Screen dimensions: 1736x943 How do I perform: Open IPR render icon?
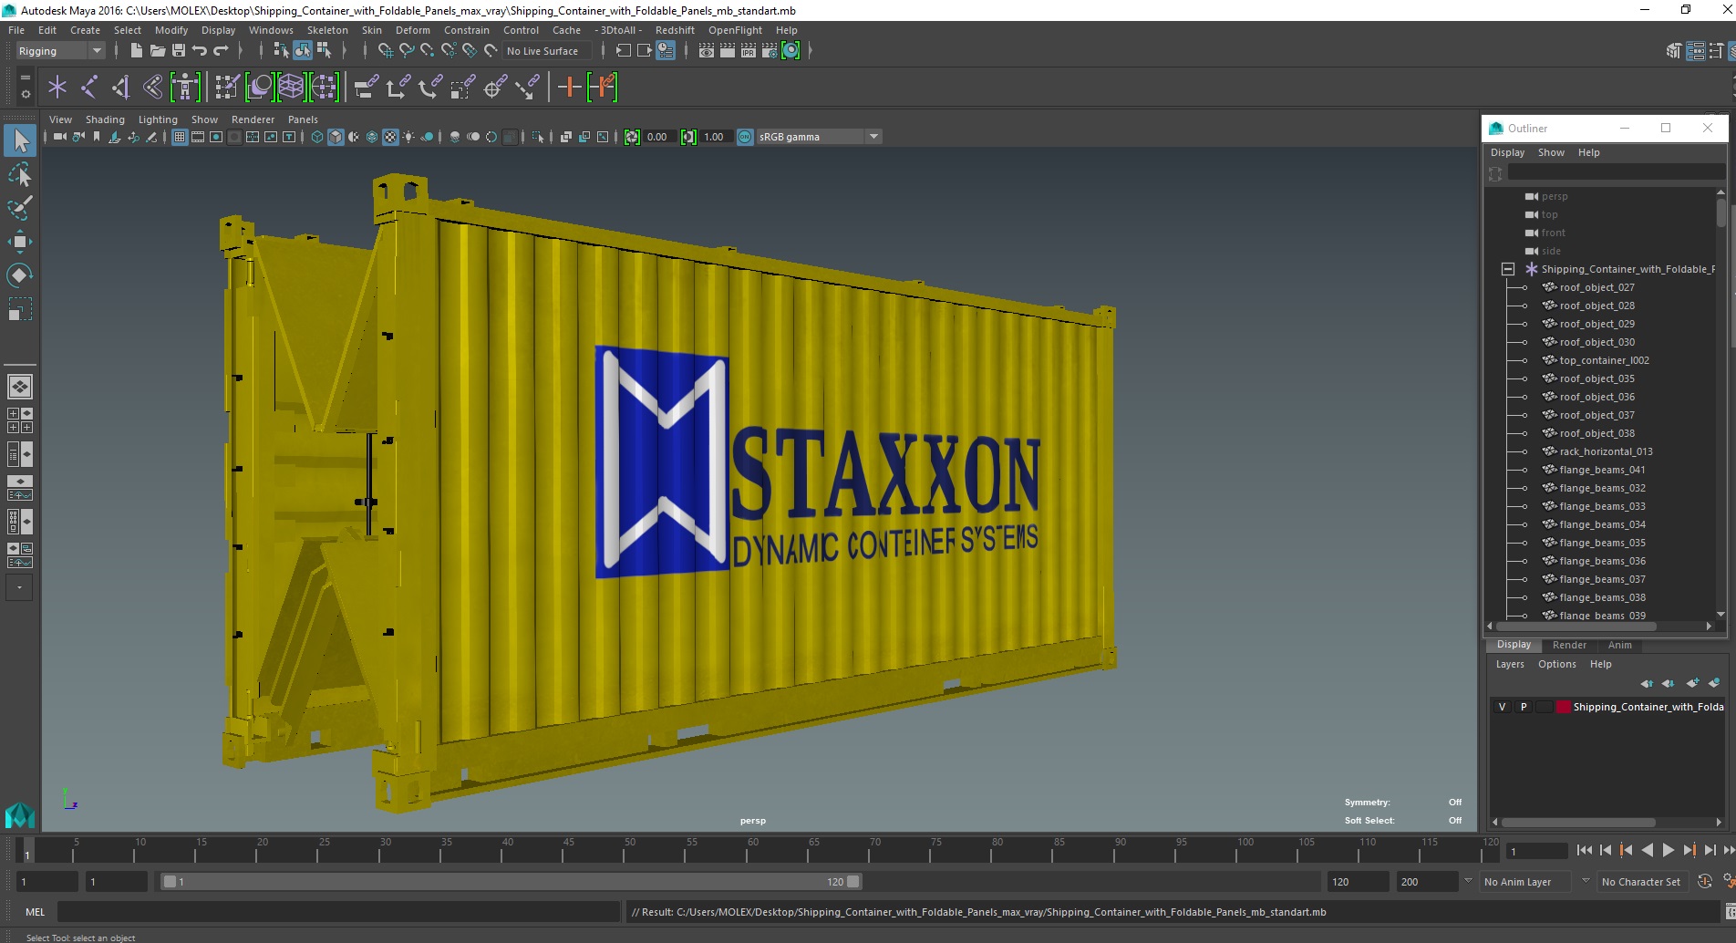pos(749,51)
